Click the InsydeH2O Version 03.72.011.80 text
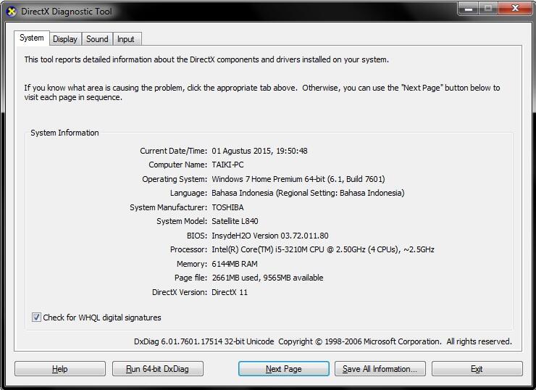 pyautogui.click(x=270, y=236)
